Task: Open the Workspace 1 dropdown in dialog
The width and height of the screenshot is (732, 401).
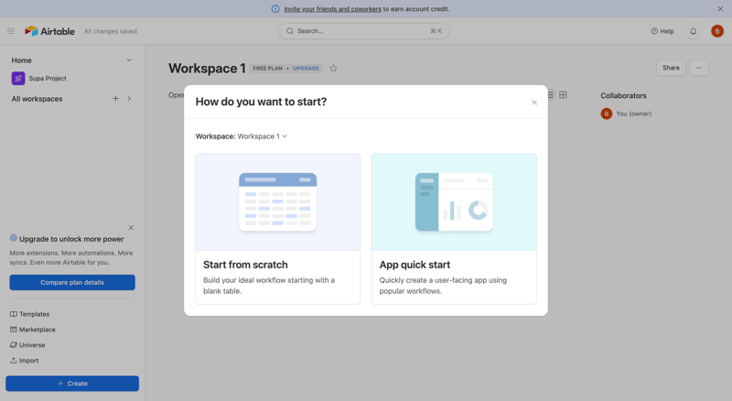Action: (262, 136)
